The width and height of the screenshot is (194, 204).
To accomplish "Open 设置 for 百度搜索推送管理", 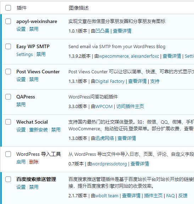I will tap(21, 187).
